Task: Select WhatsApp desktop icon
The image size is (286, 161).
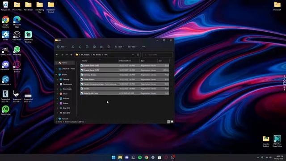Action: pos(17,51)
